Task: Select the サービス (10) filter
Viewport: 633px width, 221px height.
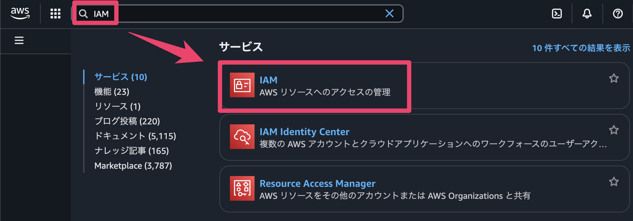Action: (x=121, y=77)
